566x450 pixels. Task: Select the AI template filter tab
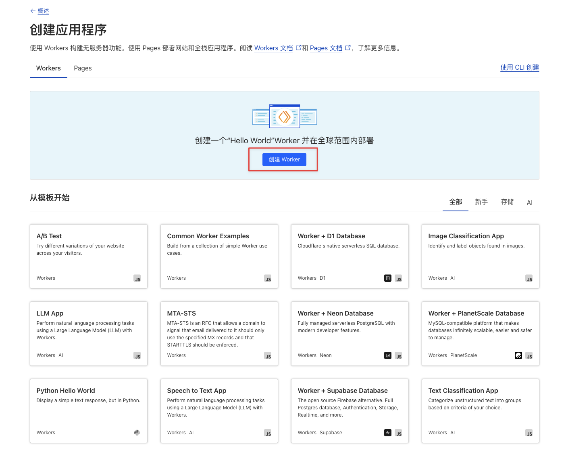click(x=530, y=202)
